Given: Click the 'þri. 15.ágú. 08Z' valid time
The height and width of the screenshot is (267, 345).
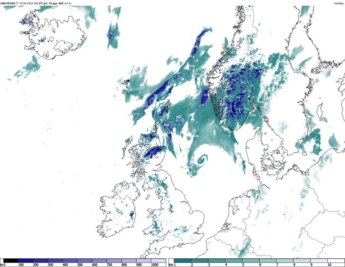Looking at the screenshot, I should click(x=53, y=3).
